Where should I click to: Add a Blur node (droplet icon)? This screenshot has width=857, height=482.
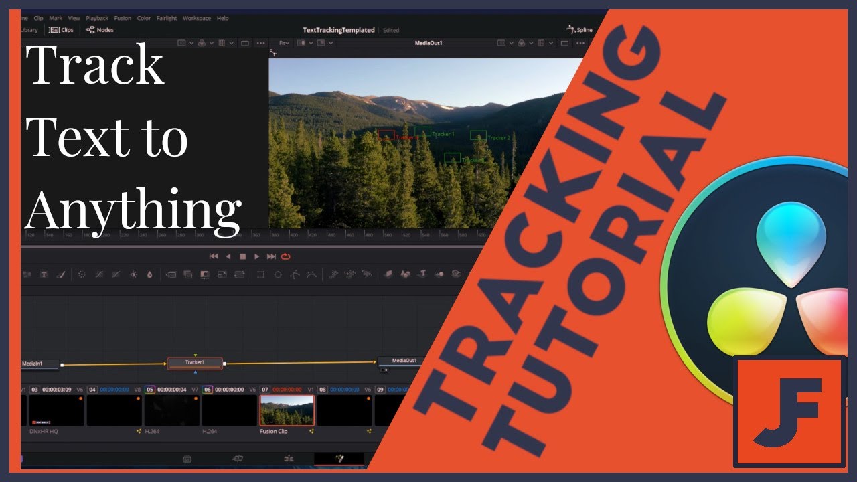click(149, 274)
